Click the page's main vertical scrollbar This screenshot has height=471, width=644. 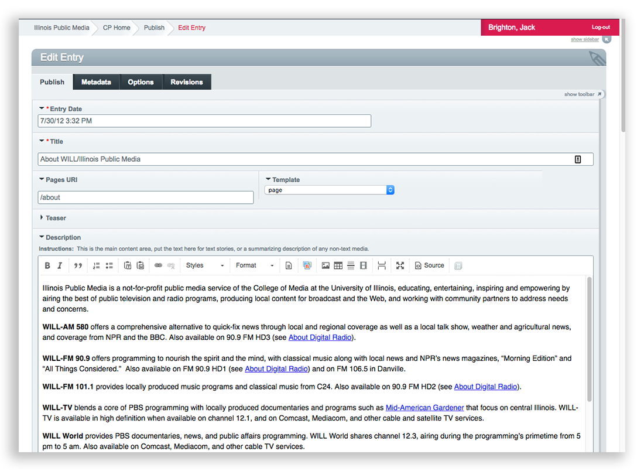pos(623,76)
